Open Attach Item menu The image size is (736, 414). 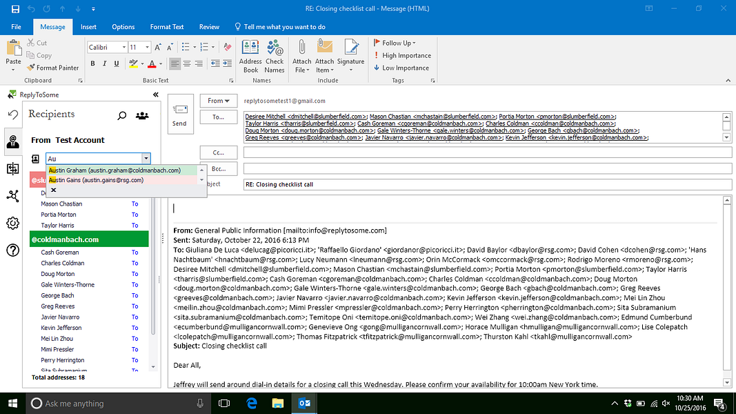coord(324,56)
